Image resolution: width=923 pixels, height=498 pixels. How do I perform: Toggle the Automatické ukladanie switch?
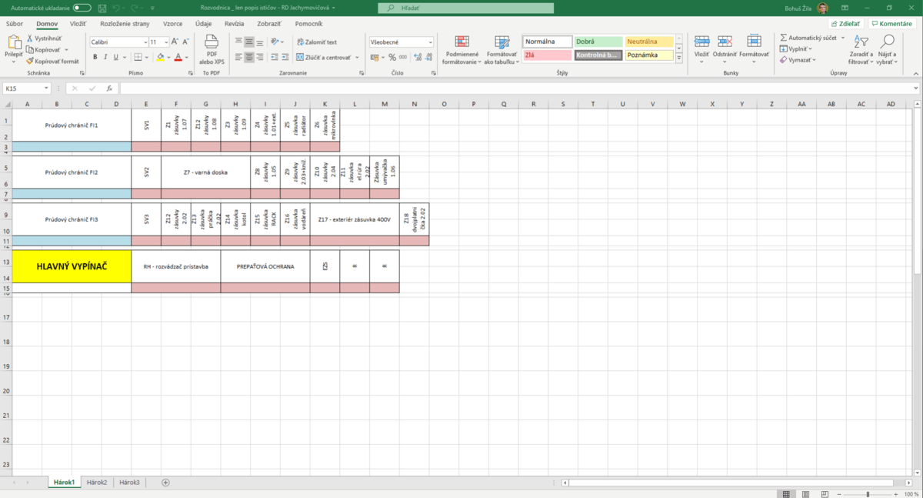82,8
